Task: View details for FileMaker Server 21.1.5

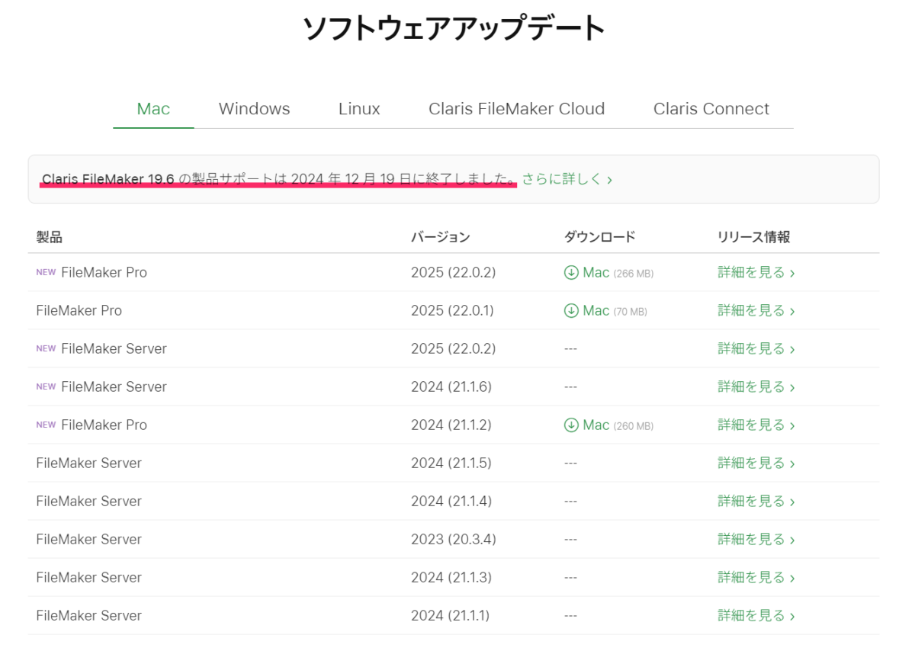Action: pyautogui.click(x=756, y=463)
